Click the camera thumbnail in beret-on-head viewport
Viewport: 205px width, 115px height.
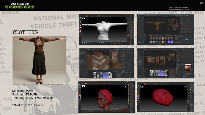coord(83,86)
